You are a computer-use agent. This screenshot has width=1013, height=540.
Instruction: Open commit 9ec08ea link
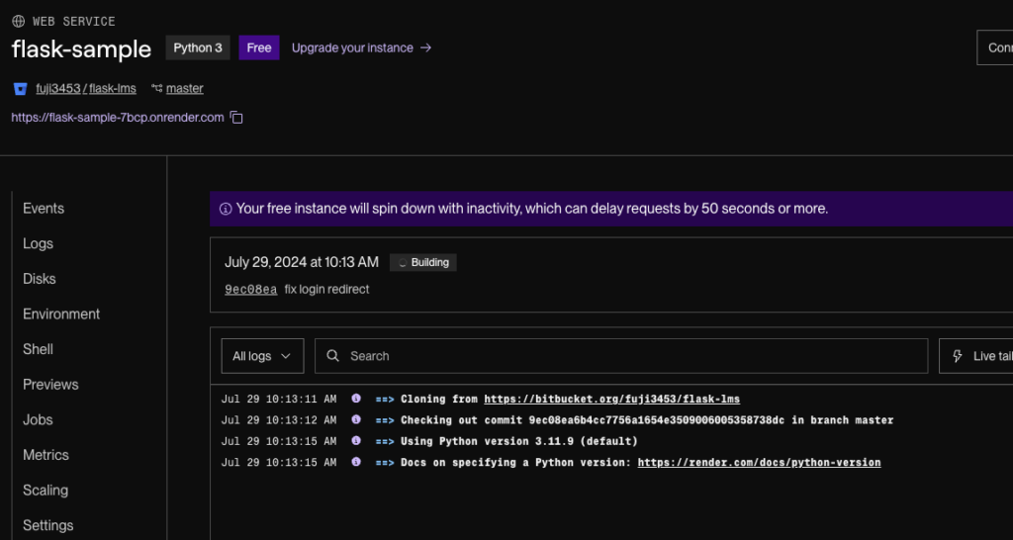(250, 290)
